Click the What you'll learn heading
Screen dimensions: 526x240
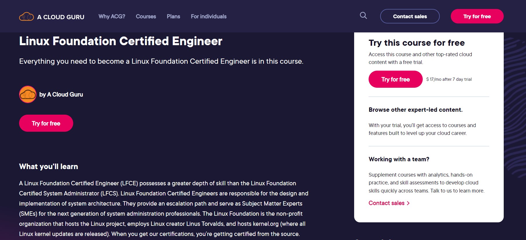(x=49, y=166)
